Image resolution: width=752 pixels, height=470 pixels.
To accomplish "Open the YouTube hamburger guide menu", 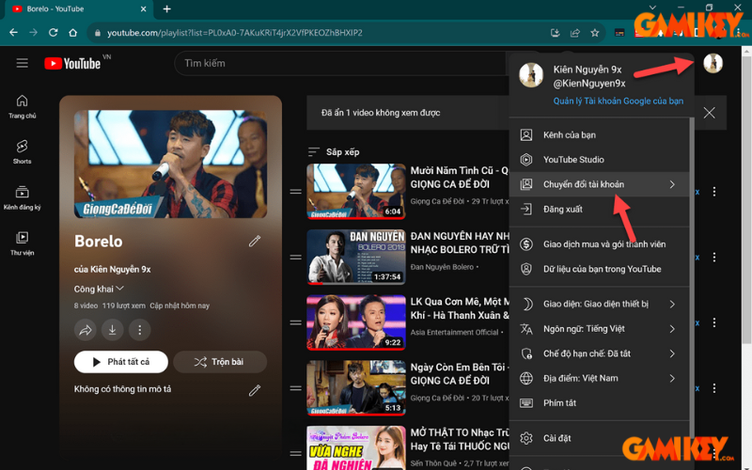I will pyautogui.click(x=22, y=63).
